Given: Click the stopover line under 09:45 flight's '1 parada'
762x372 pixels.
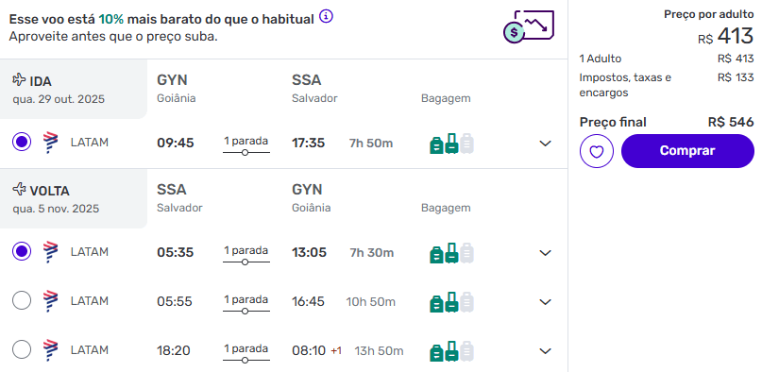Looking at the screenshot, I should [246, 153].
